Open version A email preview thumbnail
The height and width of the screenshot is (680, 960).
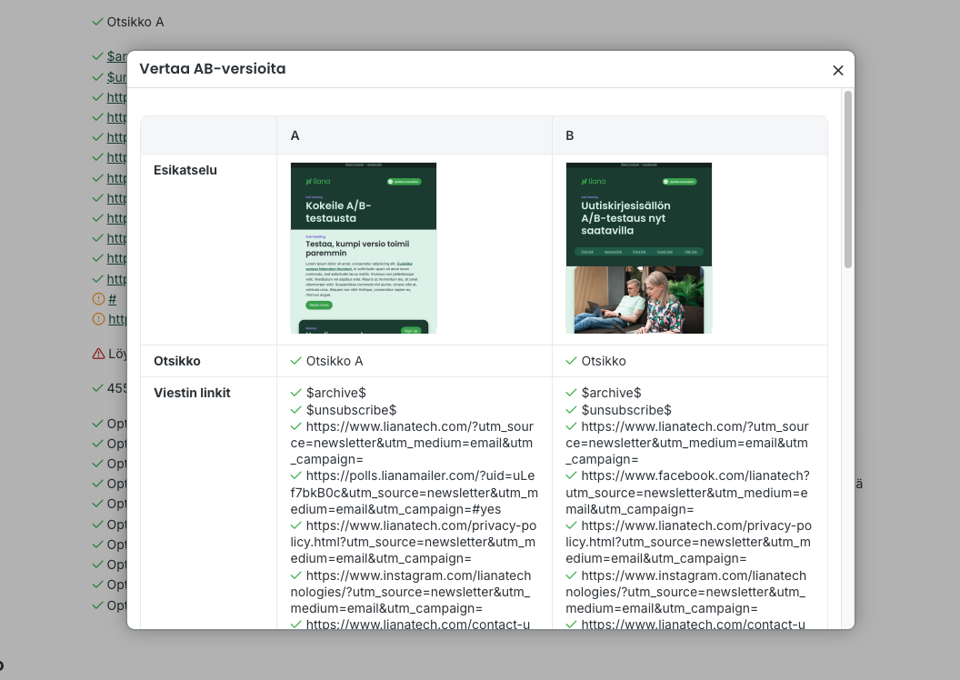[x=364, y=248]
